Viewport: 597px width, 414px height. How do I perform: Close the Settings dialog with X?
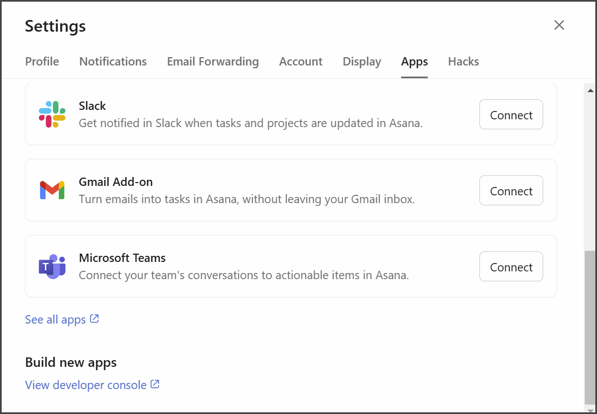559,25
